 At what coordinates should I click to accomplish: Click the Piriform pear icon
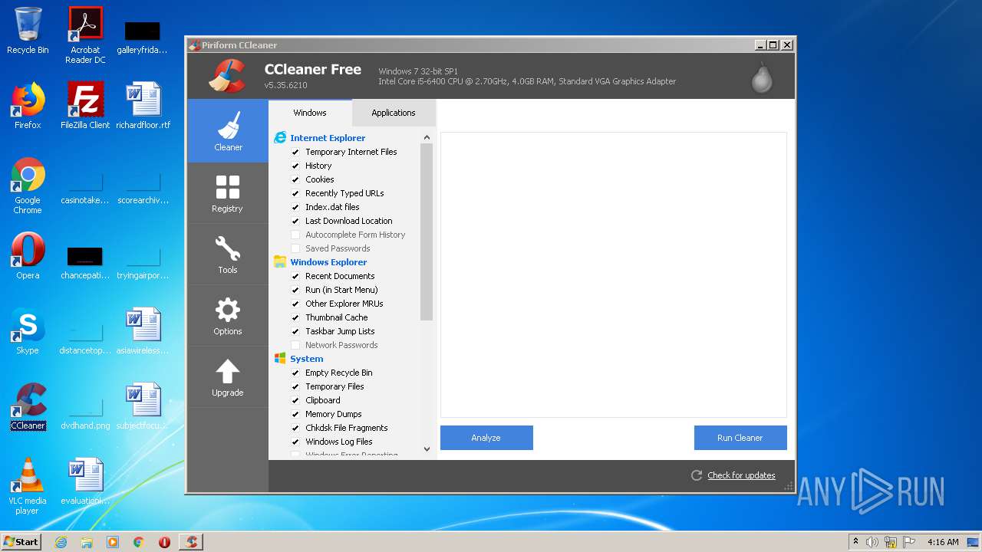[762, 77]
